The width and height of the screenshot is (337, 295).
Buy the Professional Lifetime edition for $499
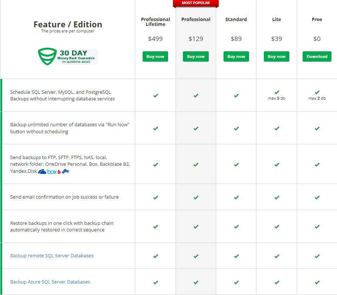155,56
